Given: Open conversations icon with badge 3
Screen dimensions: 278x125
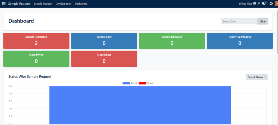Looking at the screenshot, I should (264, 3).
